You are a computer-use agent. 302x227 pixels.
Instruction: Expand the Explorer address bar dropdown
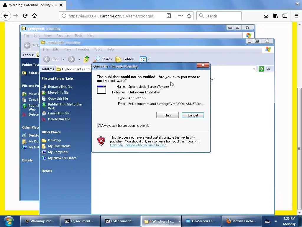tap(254, 69)
